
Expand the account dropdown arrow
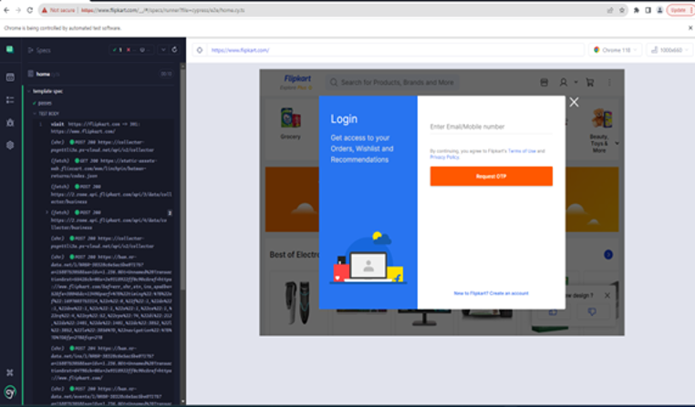point(576,82)
